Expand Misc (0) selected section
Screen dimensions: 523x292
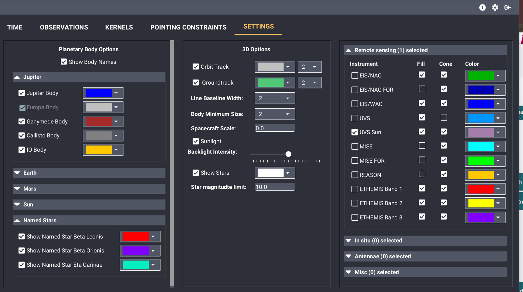[x=426, y=272]
